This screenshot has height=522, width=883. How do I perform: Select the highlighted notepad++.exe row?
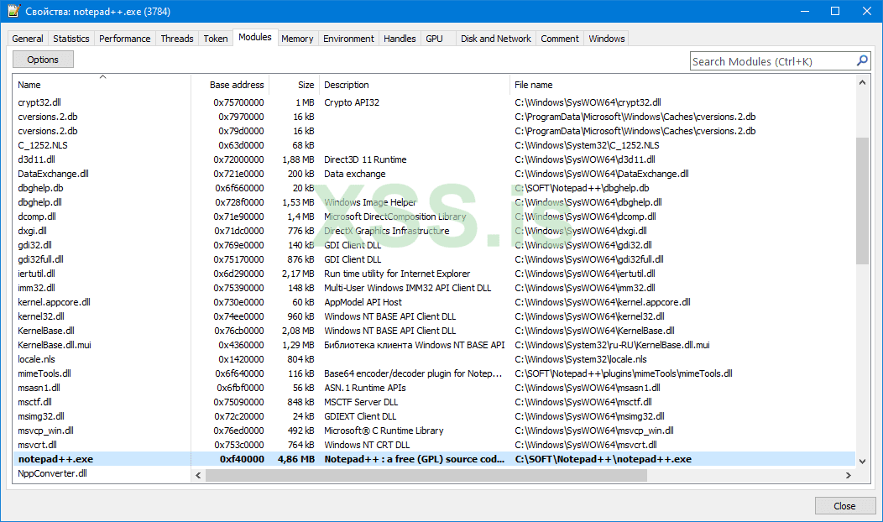434,459
